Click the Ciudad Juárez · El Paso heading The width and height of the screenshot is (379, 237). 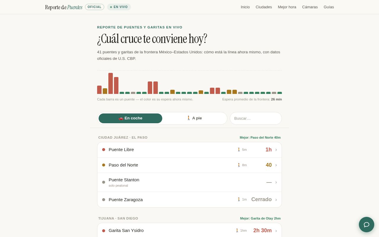coord(123,137)
